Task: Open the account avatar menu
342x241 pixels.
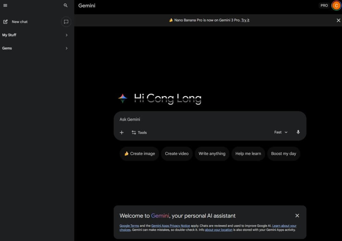Action: (336, 5)
